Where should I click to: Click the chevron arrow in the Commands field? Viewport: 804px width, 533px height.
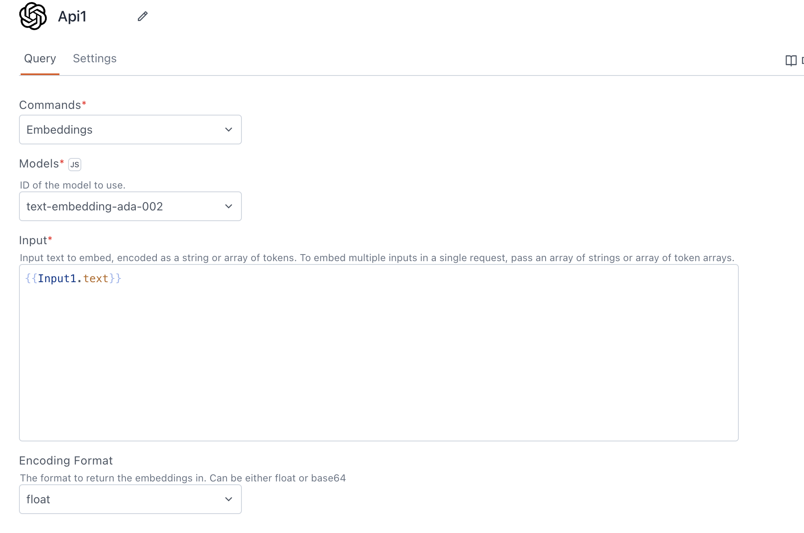pyautogui.click(x=229, y=130)
